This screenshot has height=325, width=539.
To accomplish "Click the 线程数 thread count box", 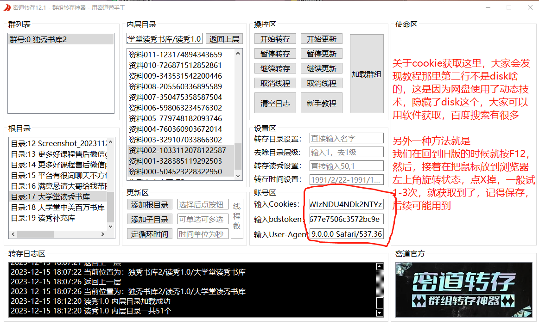I will [x=237, y=219].
